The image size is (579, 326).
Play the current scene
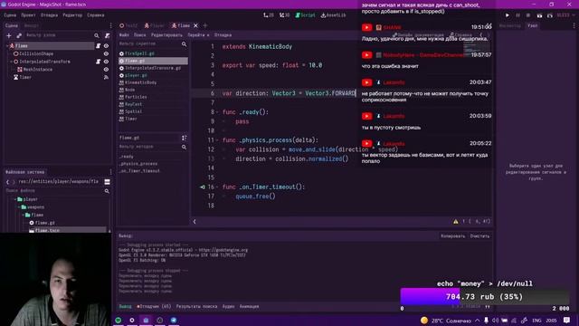pos(539,15)
